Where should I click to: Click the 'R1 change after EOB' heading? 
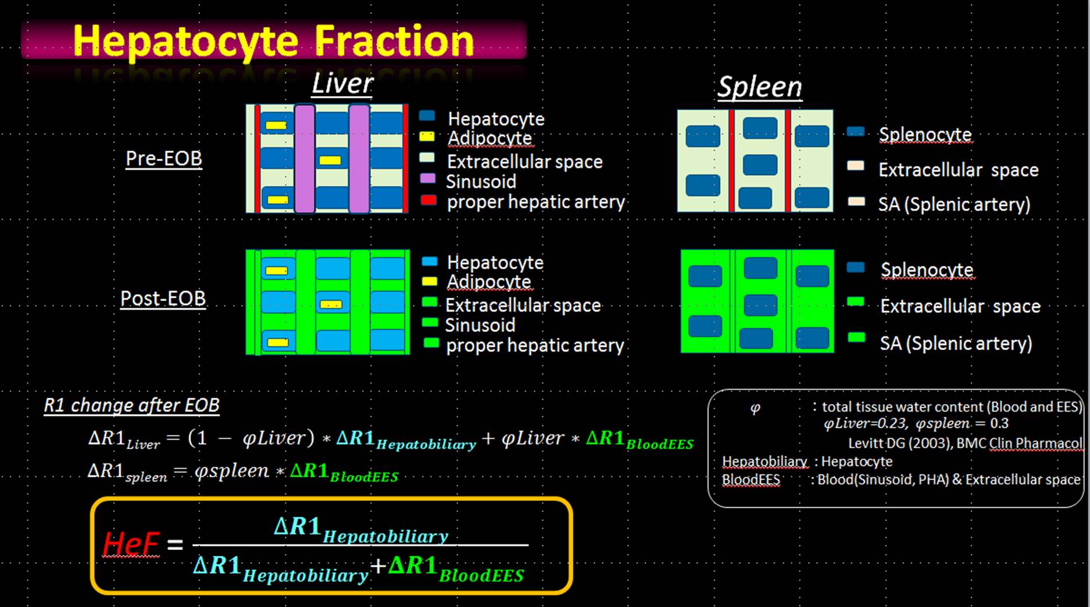click(x=131, y=405)
